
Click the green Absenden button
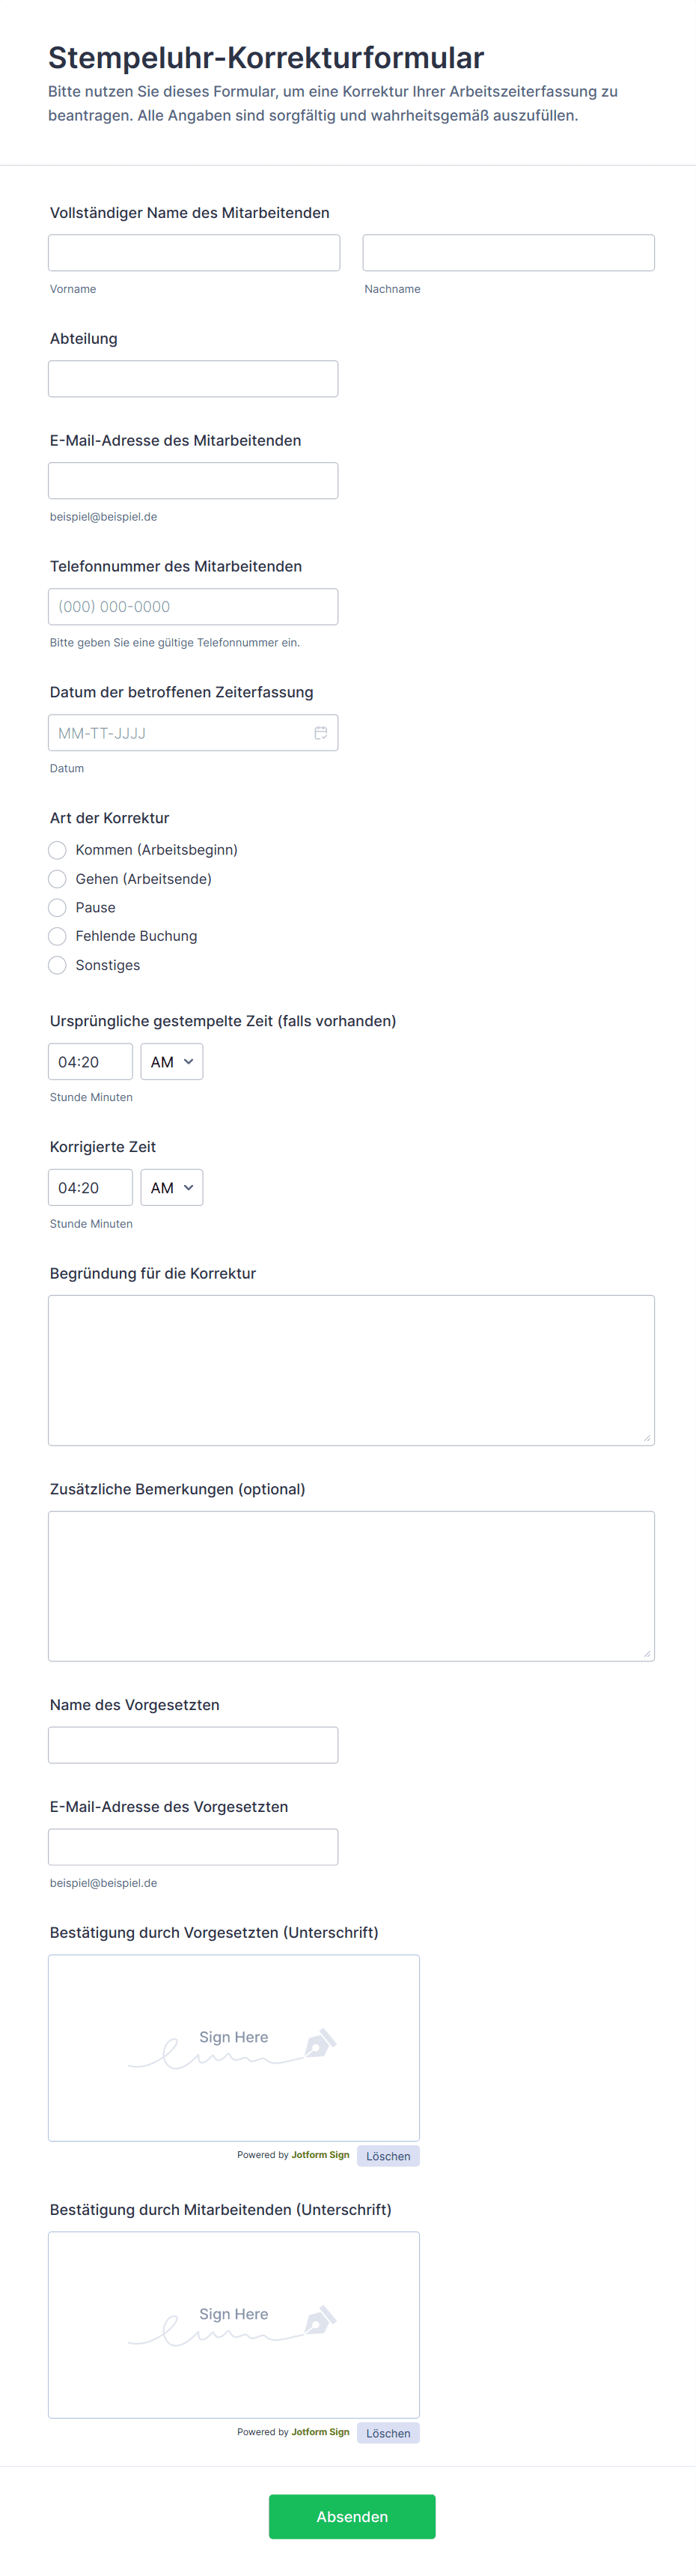pos(352,2517)
